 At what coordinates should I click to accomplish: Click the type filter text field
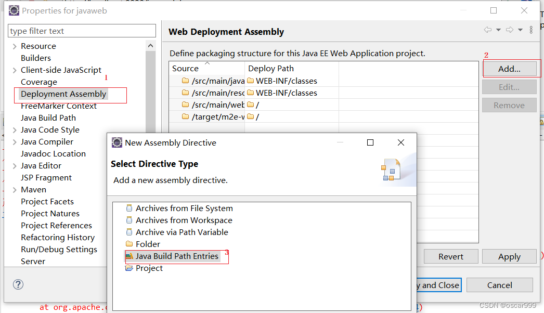(82, 31)
